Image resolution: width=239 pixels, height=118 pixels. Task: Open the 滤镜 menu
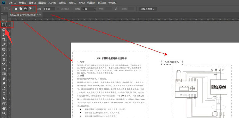point(72,3)
